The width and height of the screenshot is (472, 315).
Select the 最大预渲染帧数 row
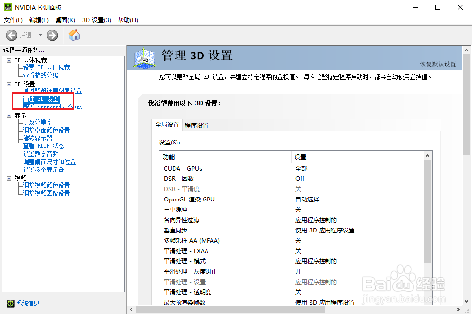click(x=291, y=302)
